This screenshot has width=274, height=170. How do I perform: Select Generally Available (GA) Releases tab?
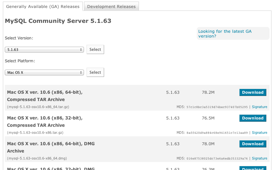[43, 6]
